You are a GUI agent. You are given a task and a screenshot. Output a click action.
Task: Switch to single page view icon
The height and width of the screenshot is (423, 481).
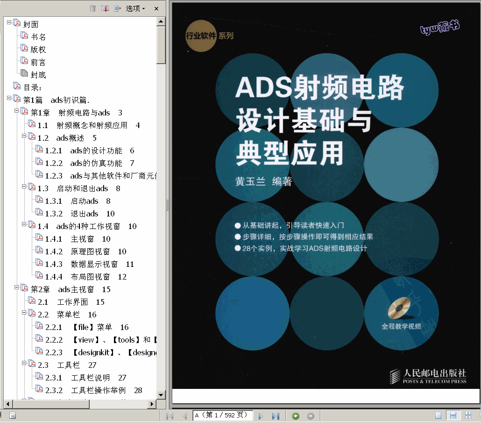pyautogui.click(x=438, y=415)
